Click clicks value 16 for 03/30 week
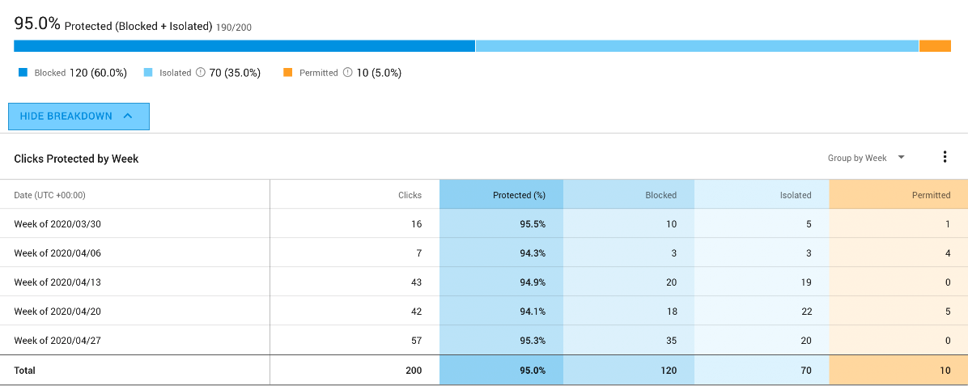The image size is (968, 386). (417, 224)
